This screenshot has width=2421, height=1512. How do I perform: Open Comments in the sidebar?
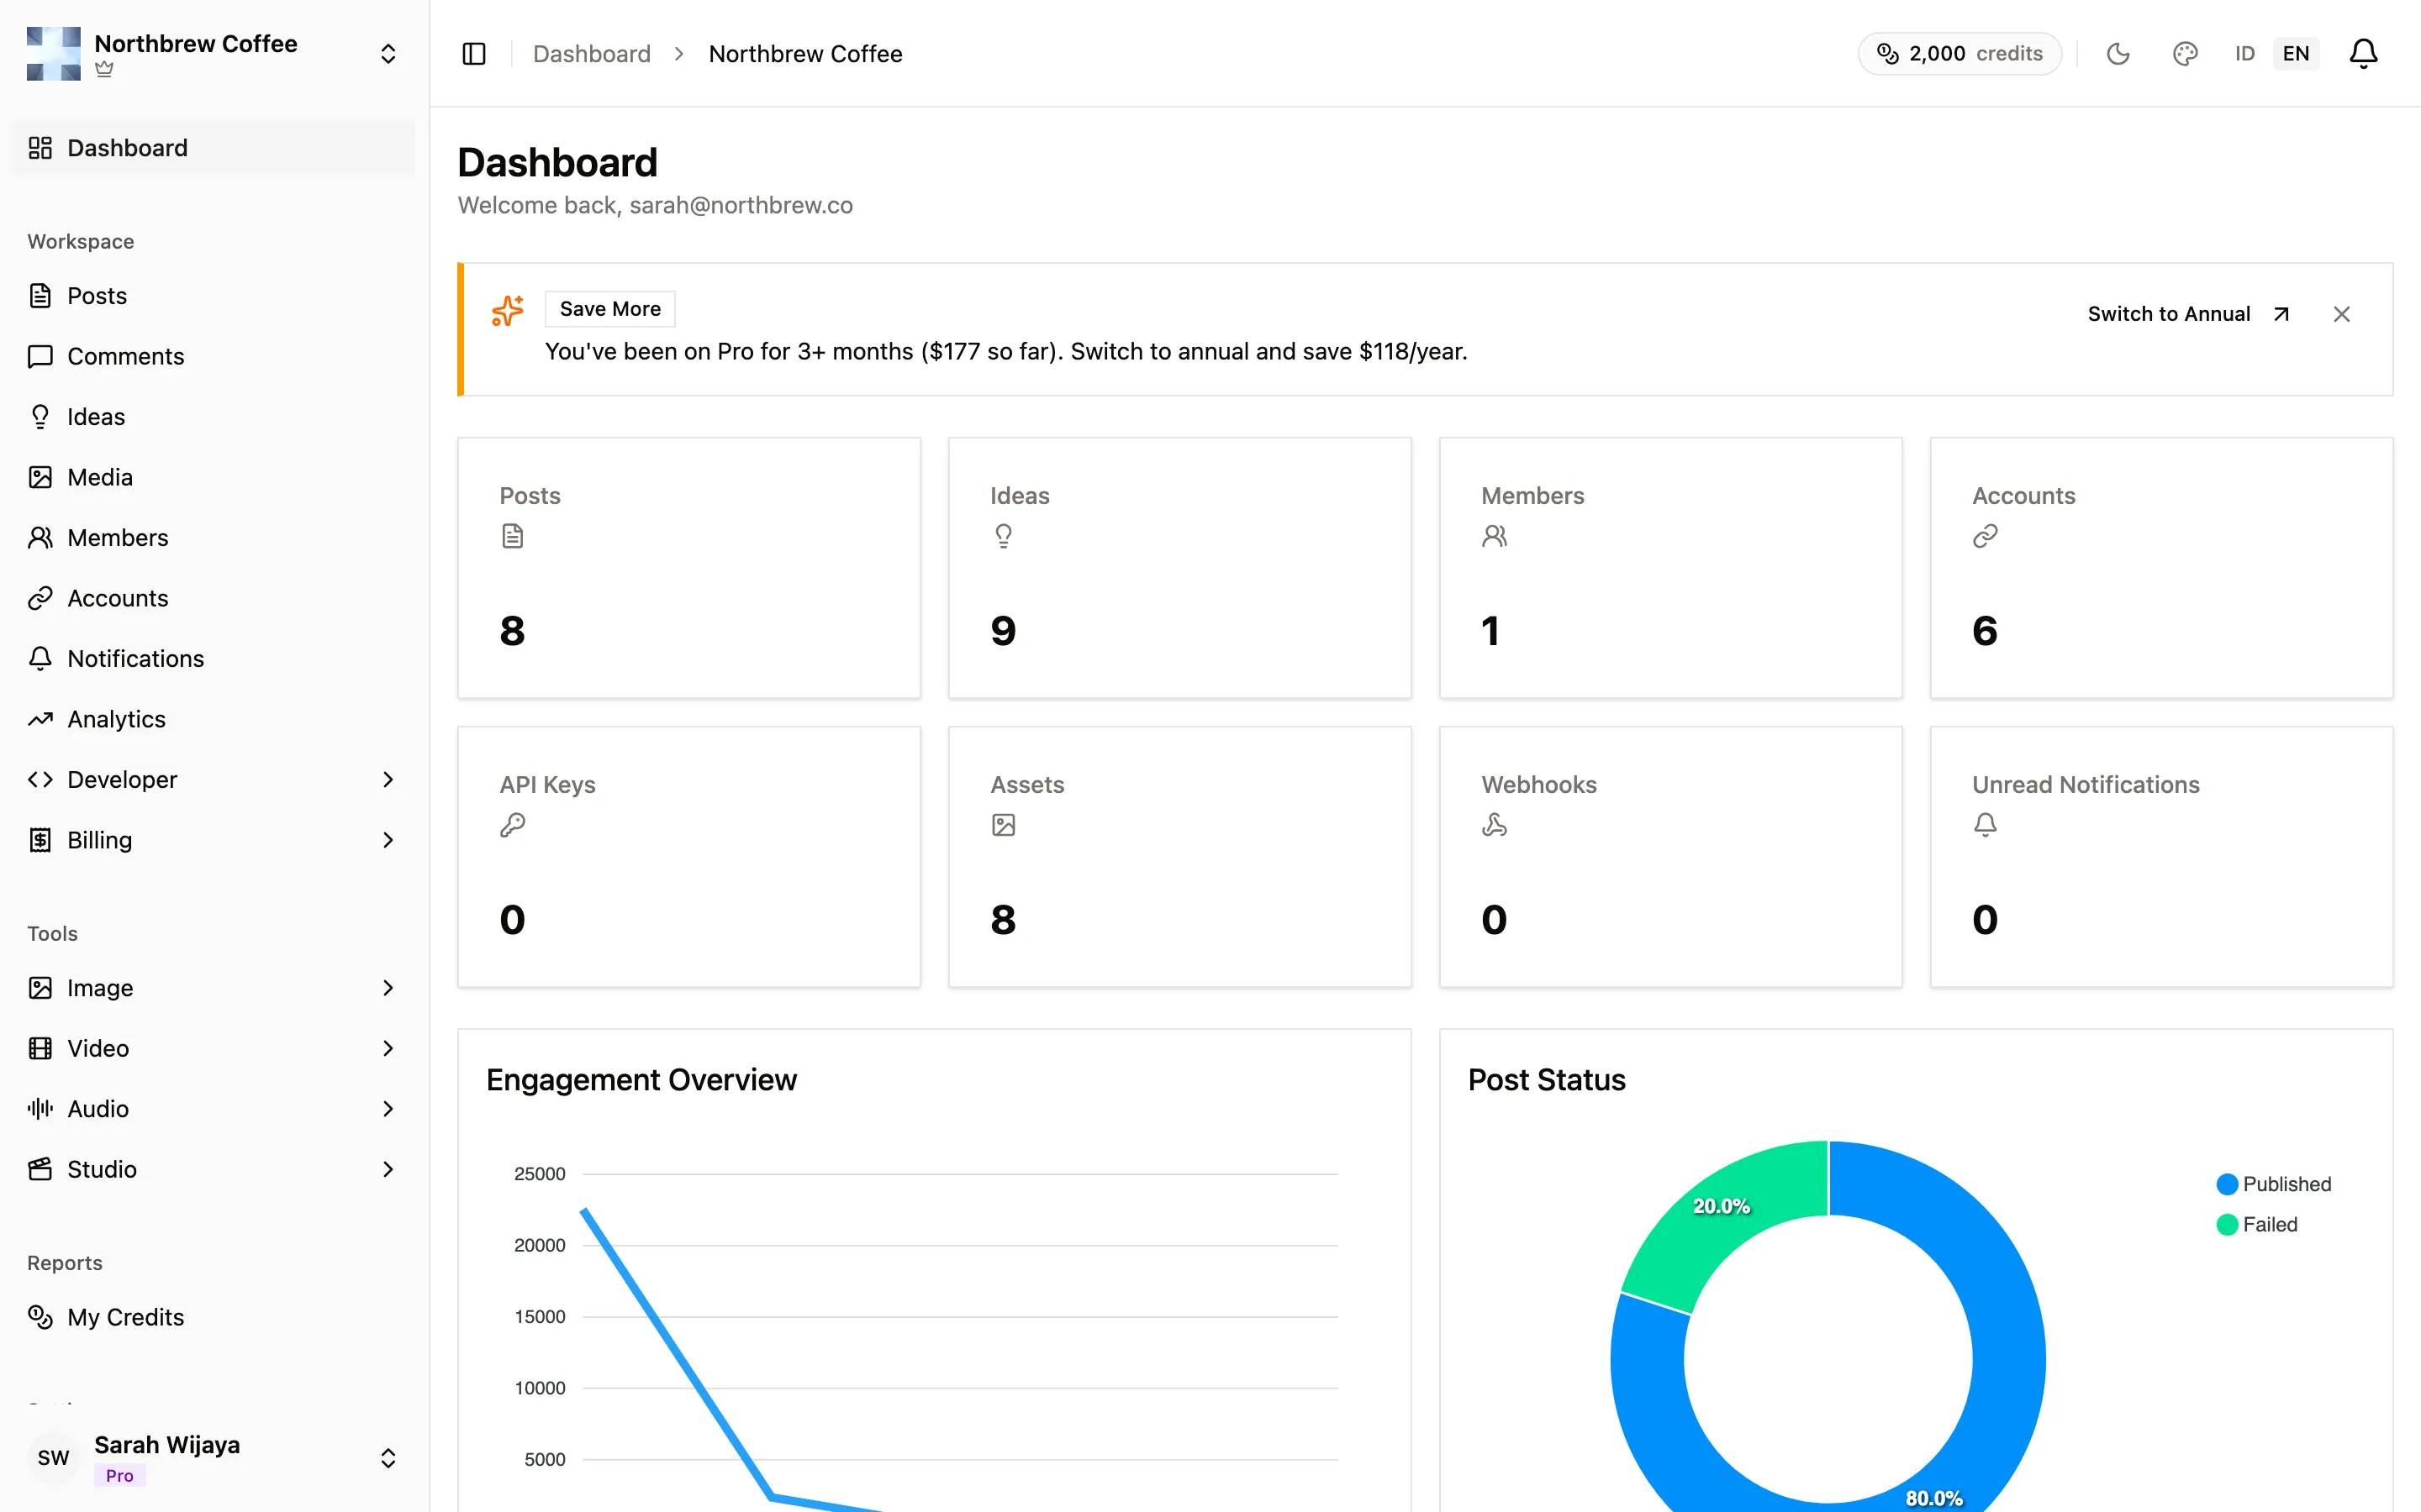(x=213, y=356)
